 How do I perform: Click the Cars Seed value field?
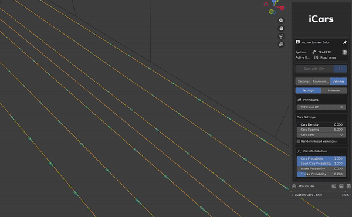[x=321, y=135]
